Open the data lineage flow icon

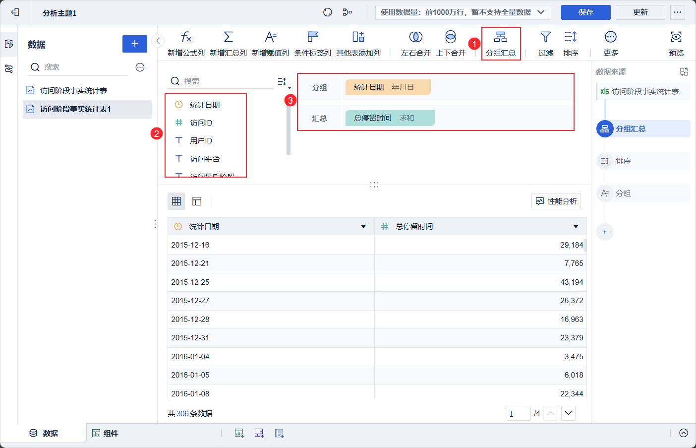(348, 12)
